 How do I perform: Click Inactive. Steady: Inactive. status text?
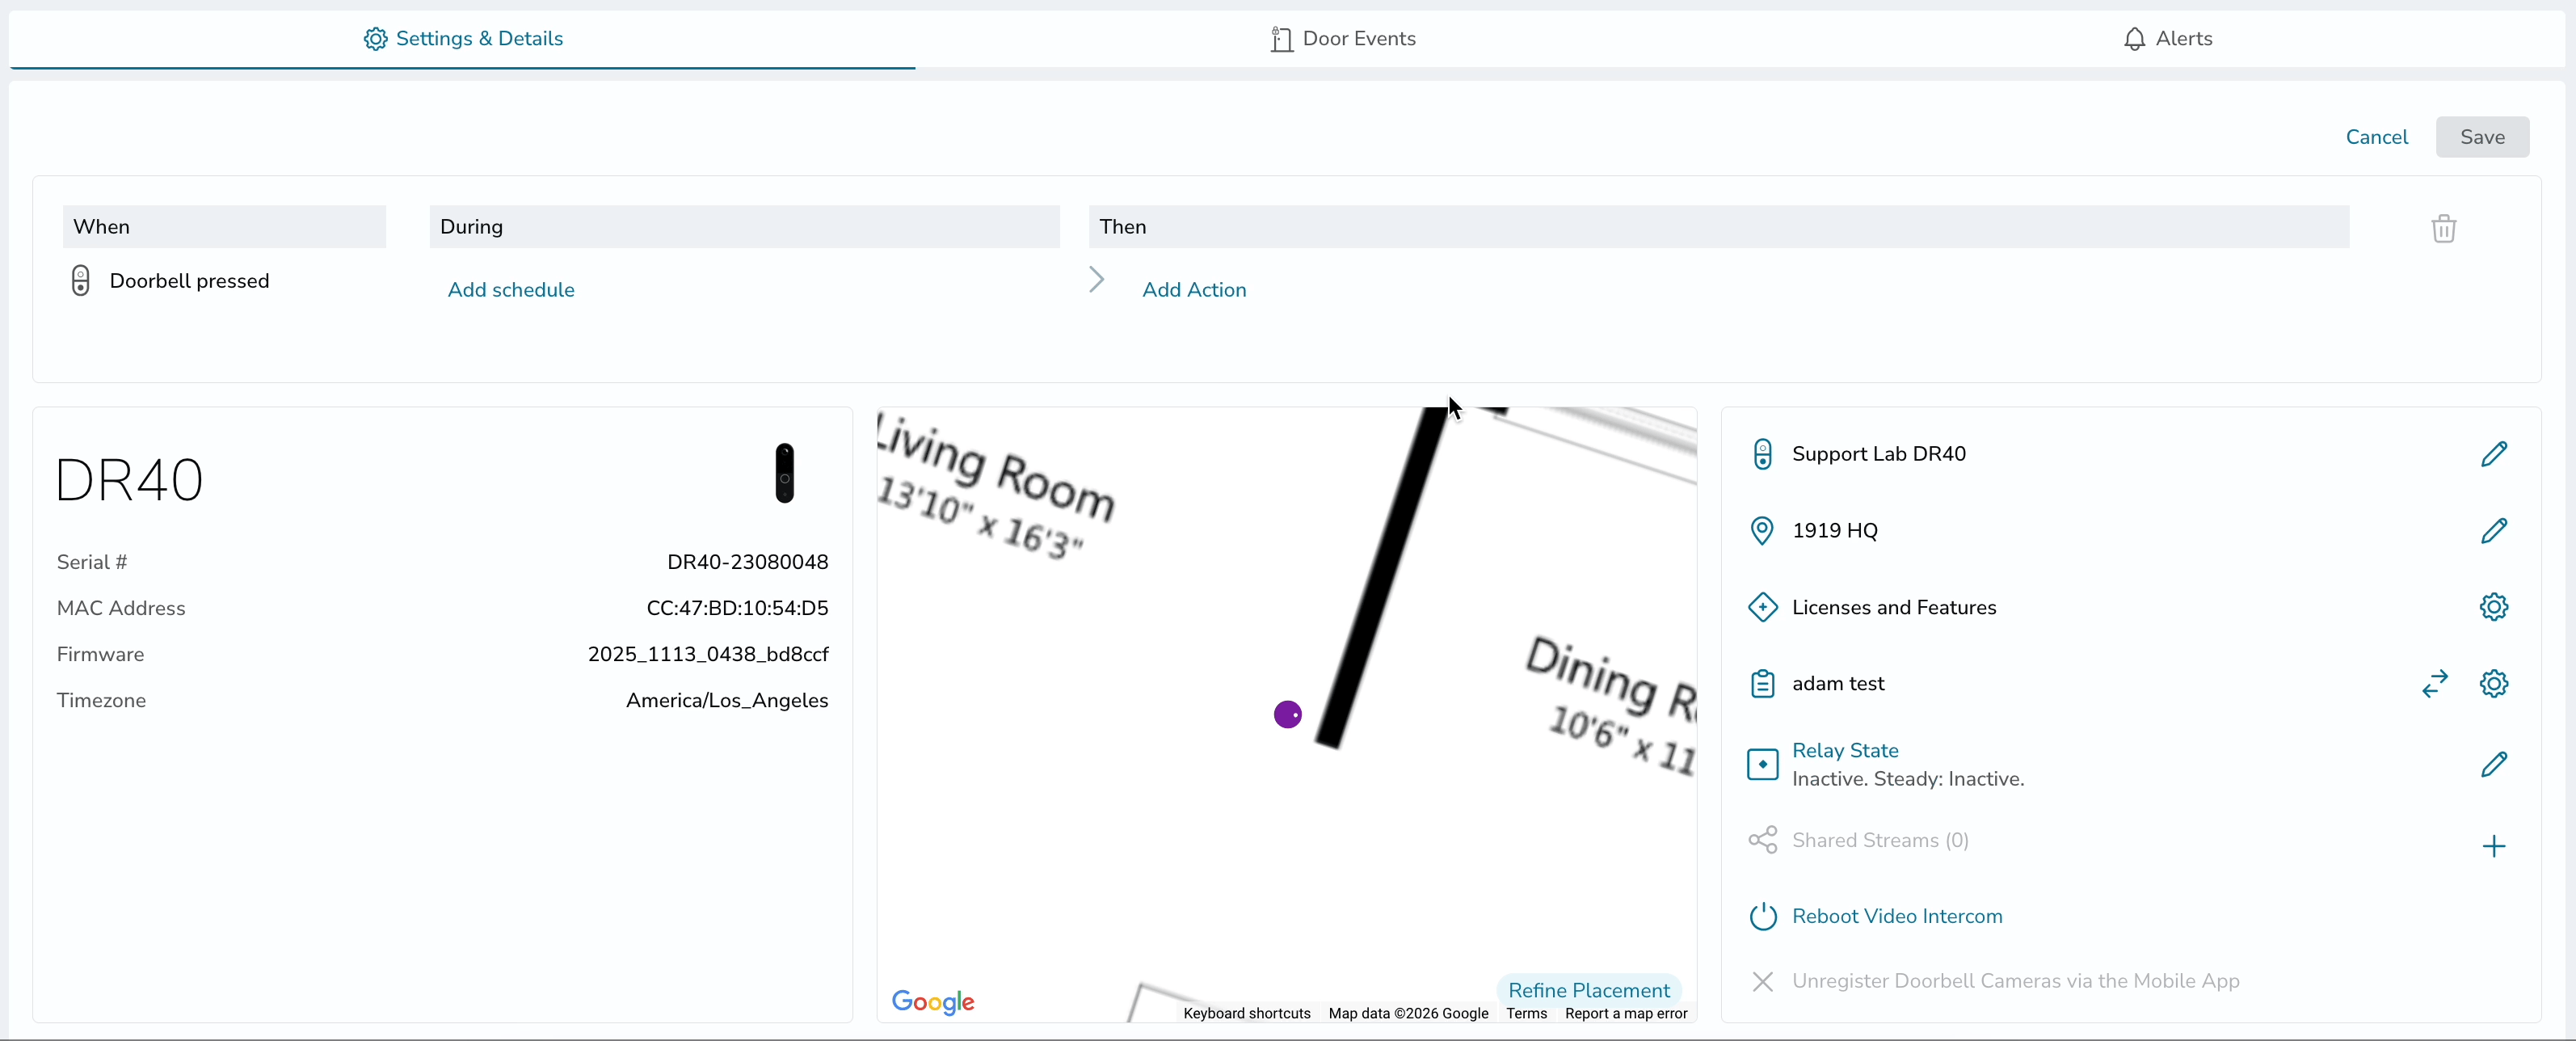click(1907, 779)
